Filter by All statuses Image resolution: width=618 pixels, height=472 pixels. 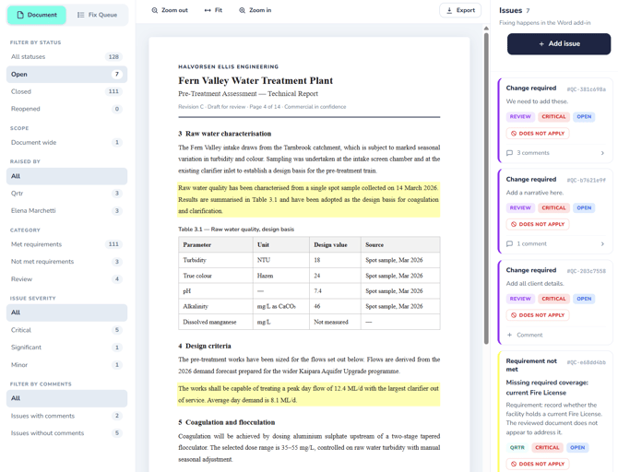(x=66, y=57)
